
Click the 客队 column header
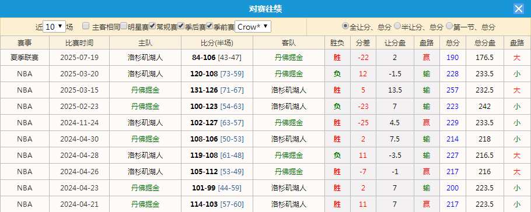(x=289, y=43)
